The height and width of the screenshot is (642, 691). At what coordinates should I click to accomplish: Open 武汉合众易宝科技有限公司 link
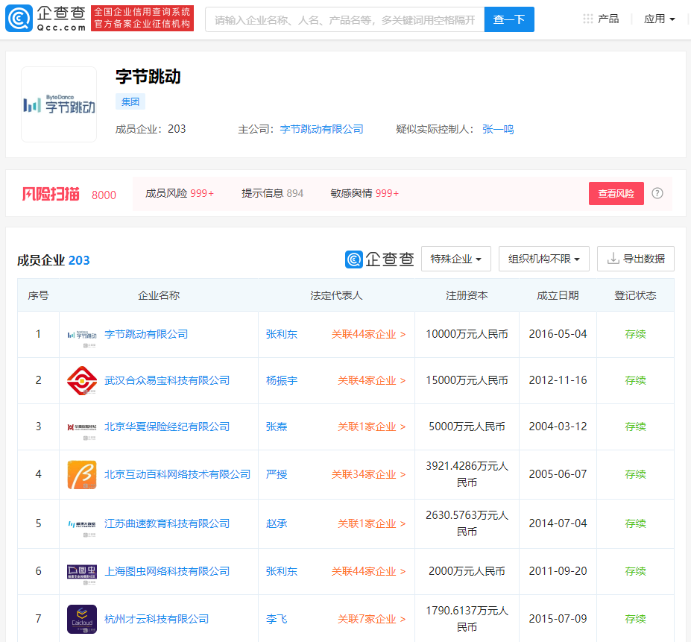tap(166, 380)
